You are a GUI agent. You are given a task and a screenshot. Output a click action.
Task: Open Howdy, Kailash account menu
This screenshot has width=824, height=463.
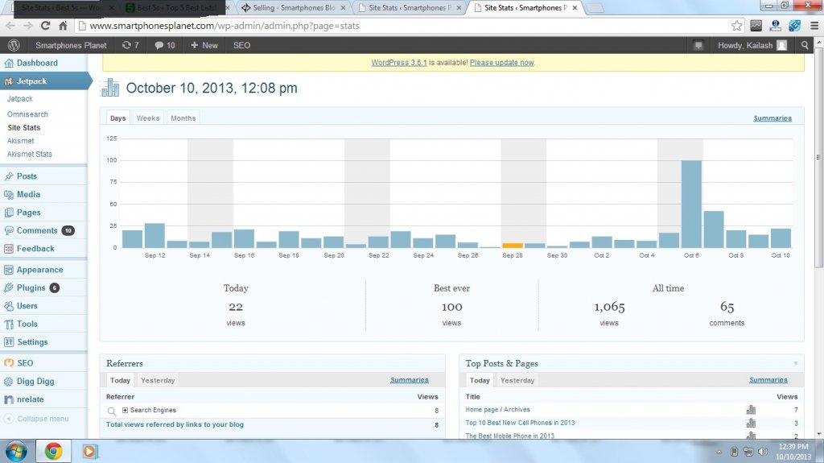pyautogui.click(x=752, y=45)
